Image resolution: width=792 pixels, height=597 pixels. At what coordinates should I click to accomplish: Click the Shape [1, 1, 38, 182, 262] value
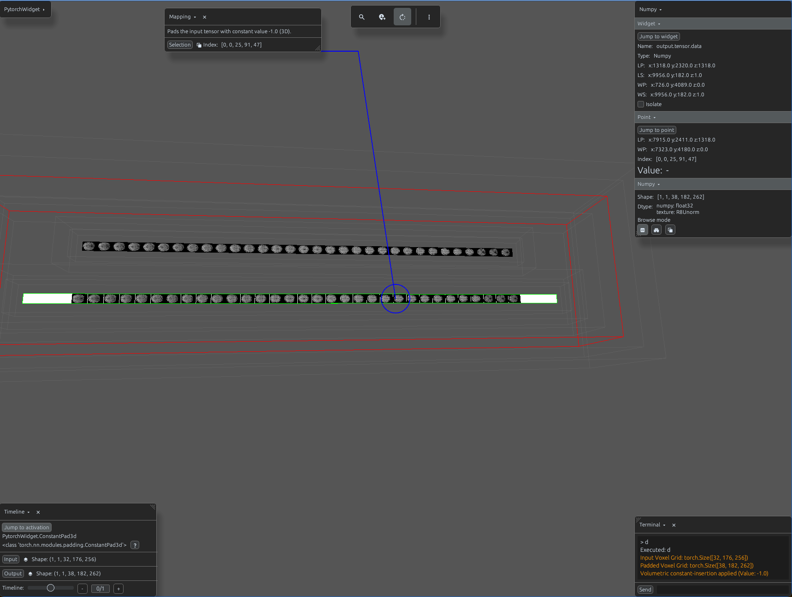pyautogui.click(x=680, y=197)
